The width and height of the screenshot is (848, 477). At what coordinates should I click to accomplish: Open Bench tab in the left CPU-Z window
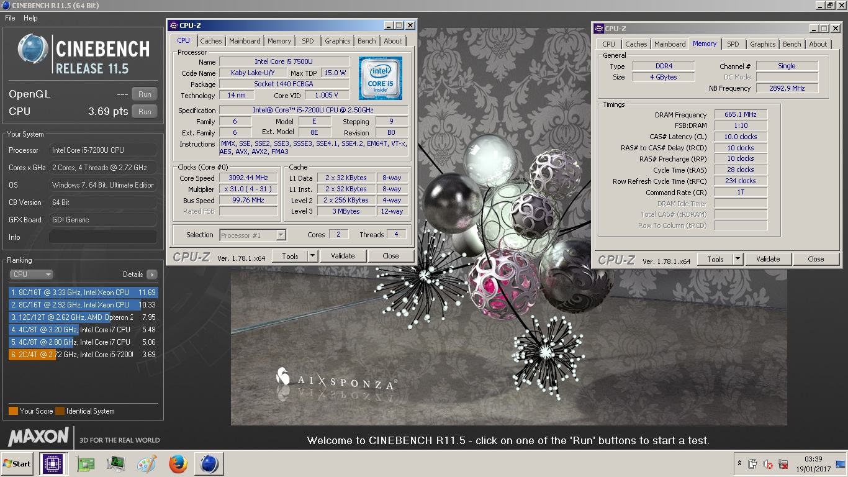coord(367,41)
